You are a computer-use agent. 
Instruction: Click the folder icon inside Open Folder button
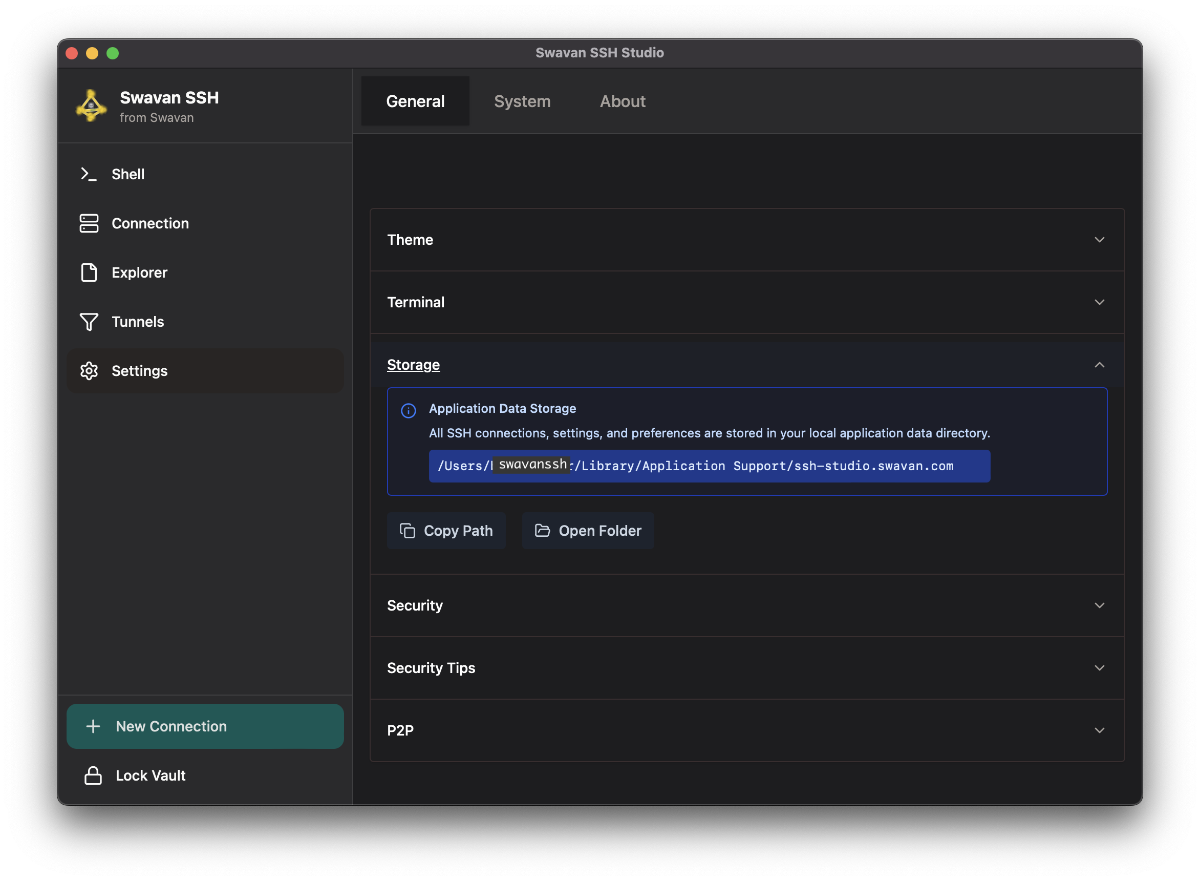542,531
